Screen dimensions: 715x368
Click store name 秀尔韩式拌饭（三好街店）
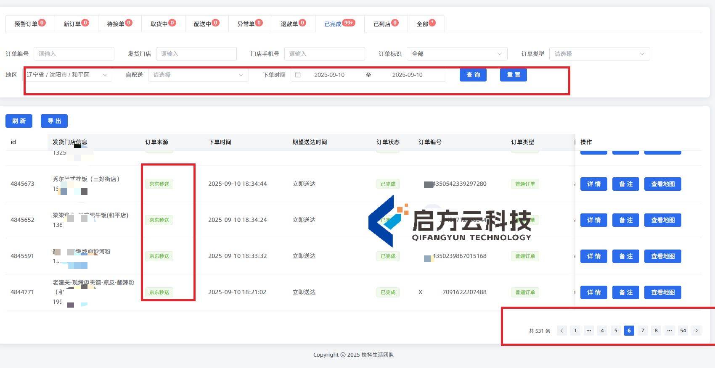point(86,179)
